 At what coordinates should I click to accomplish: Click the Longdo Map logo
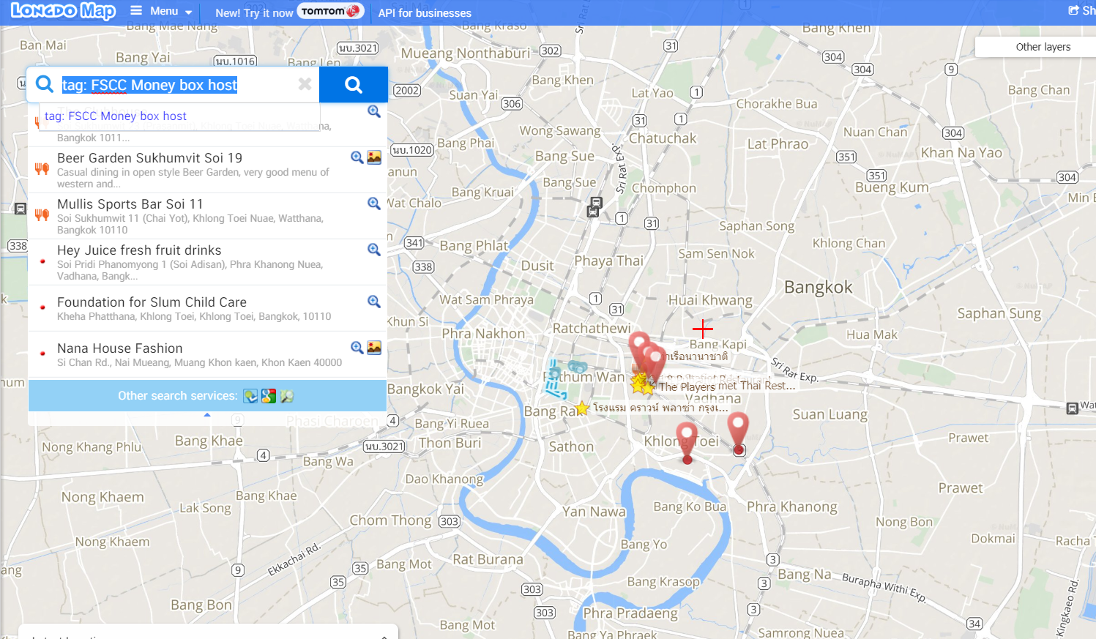coord(63,11)
